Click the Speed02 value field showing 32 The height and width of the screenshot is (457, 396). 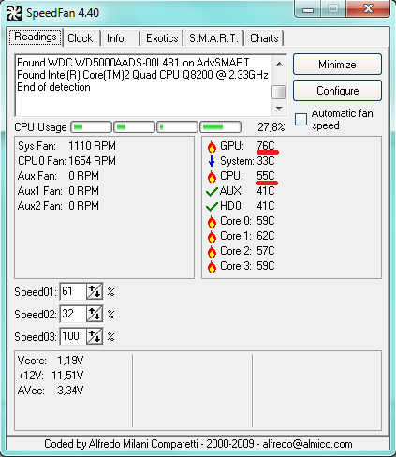click(73, 314)
